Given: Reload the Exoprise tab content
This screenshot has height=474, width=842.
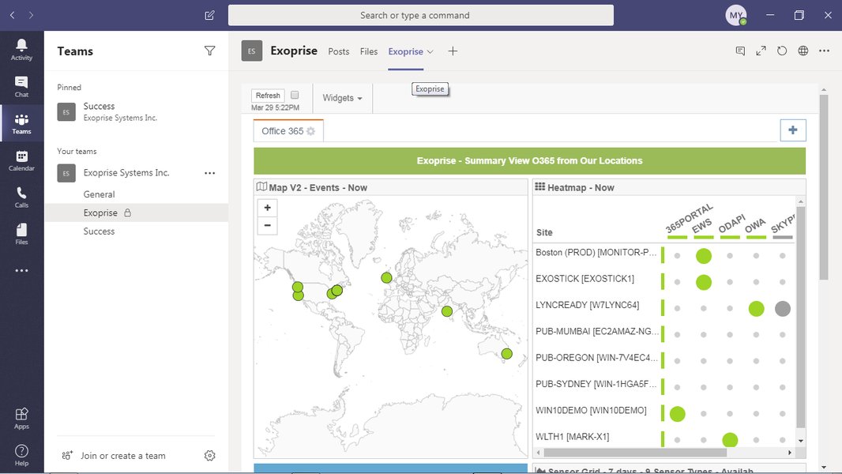Looking at the screenshot, I should tap(781, 50).
